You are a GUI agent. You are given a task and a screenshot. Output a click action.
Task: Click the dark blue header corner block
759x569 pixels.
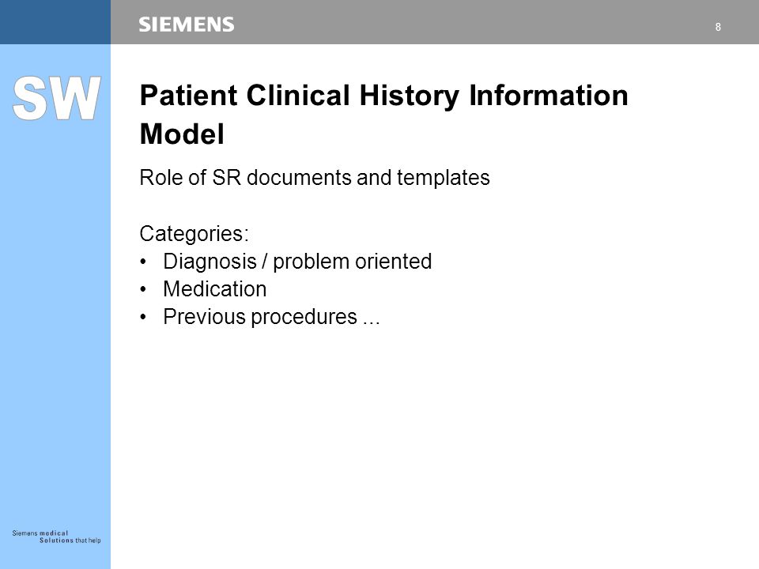point(55,22)
